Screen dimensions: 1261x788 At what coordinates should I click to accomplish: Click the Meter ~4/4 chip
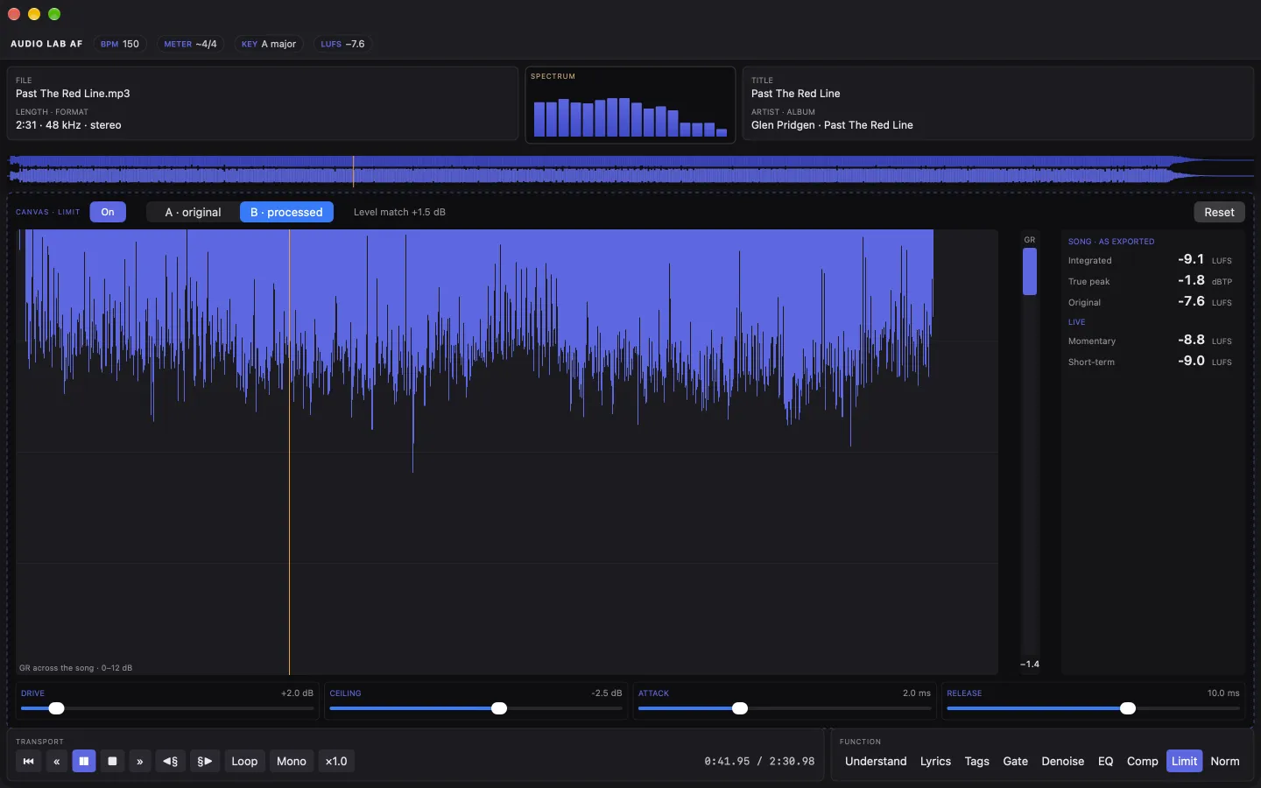(x=190, y=44)
